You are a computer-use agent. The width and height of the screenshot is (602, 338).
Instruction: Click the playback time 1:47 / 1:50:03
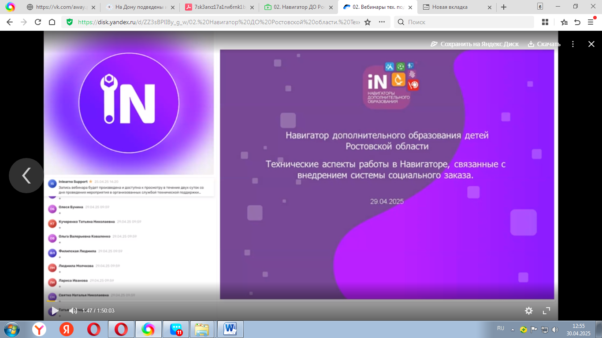tap(98, 311)
